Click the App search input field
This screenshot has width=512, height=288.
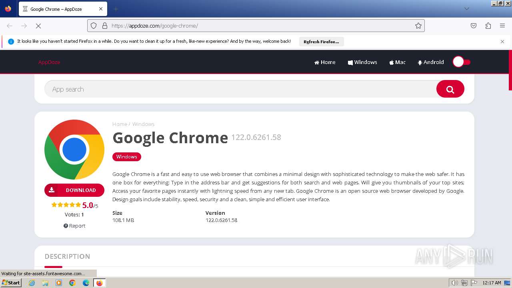240,89
